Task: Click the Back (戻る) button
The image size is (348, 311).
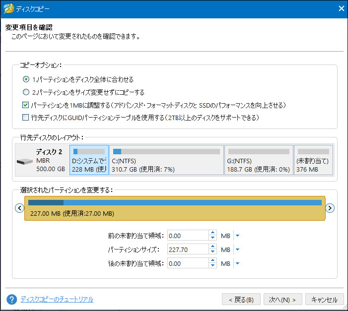Action: click(241, 300)
